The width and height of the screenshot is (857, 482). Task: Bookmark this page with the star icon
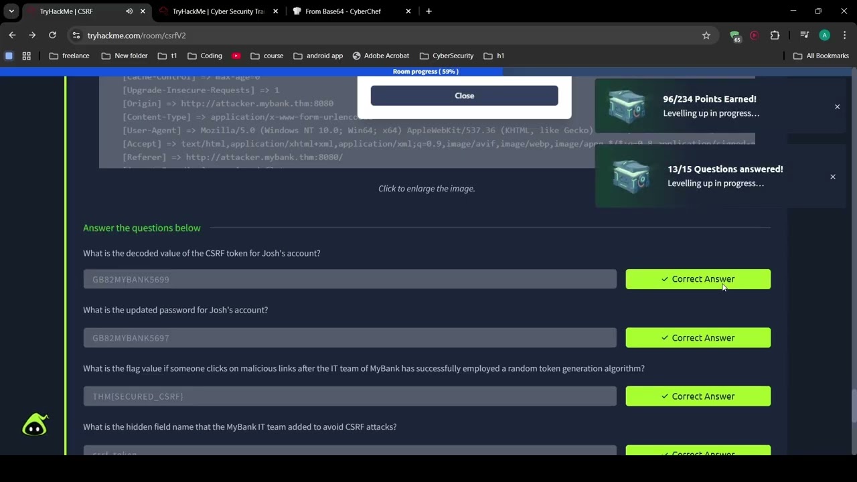point(706,35)
